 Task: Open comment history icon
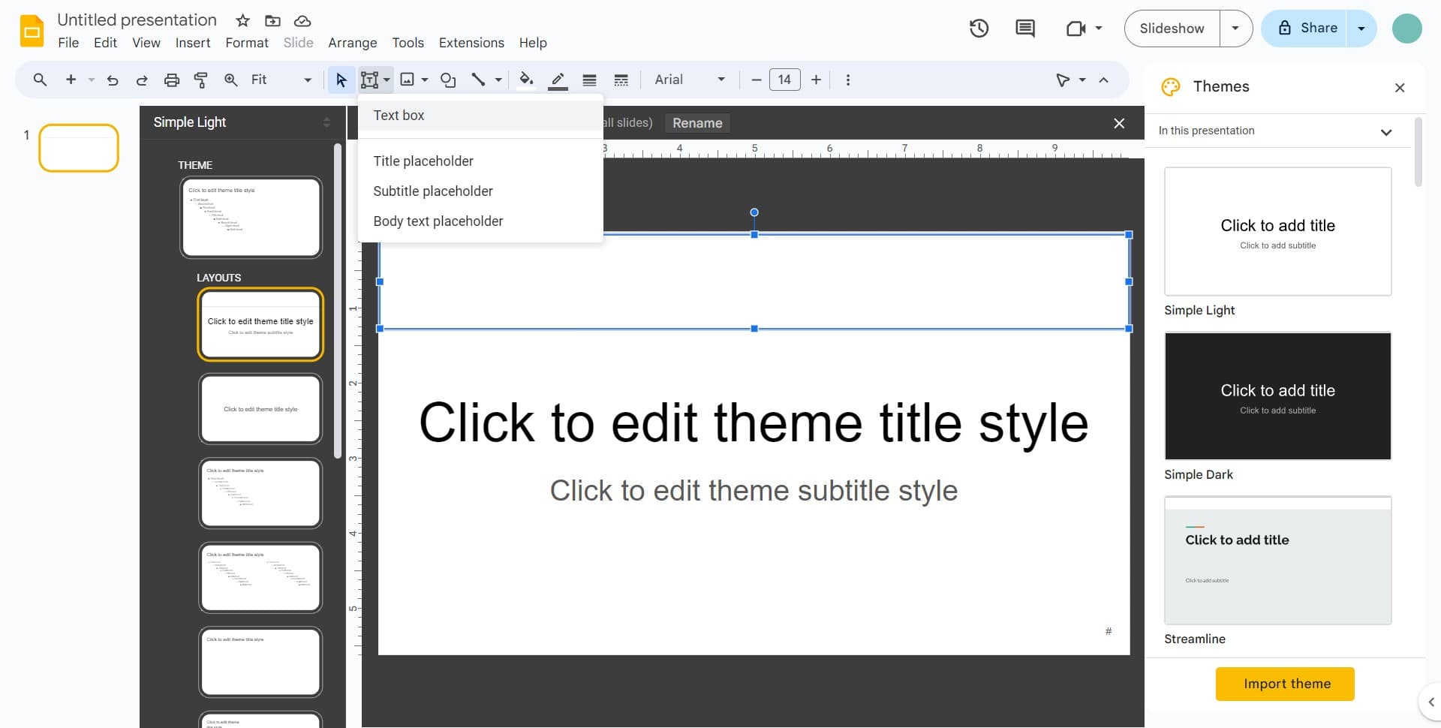click(1024, 28)
